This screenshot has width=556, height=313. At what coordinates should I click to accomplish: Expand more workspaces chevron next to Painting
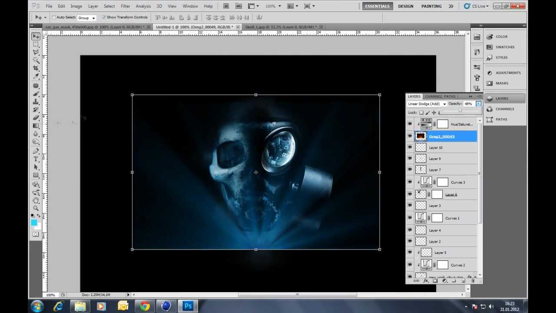[451, 6]
